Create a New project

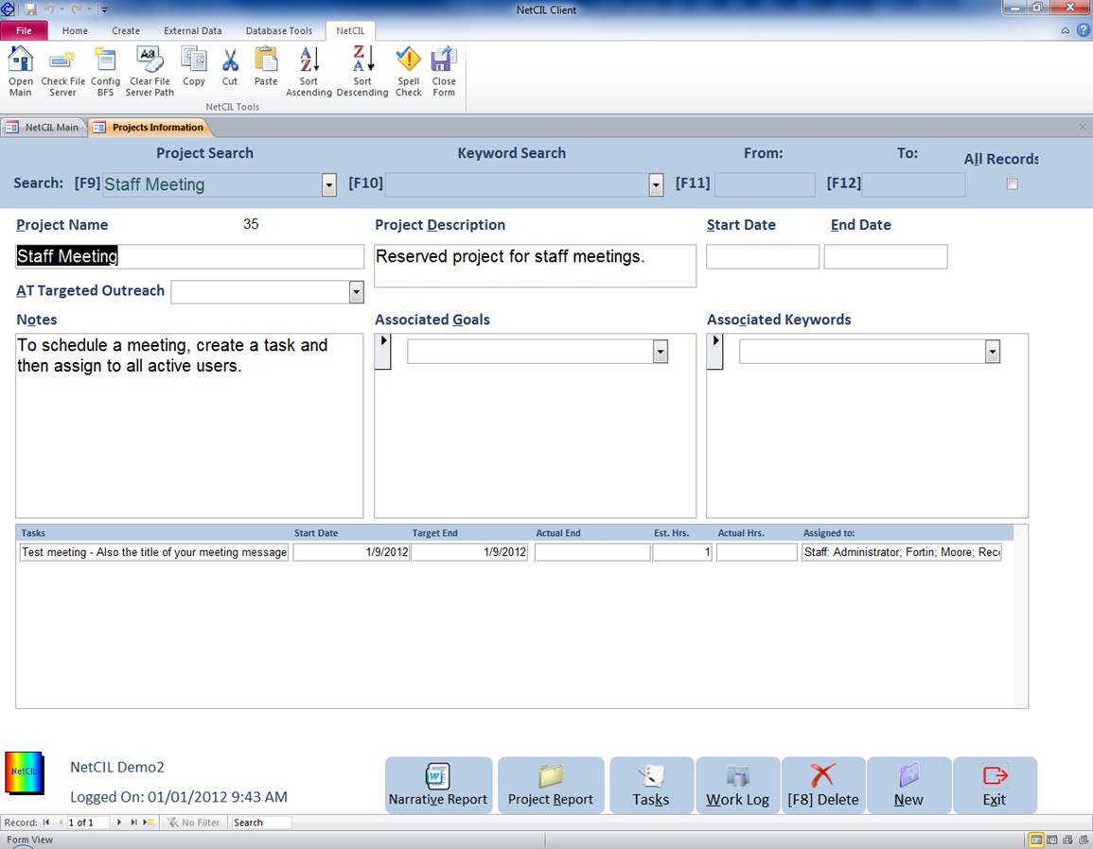click(x=909, y=785)
